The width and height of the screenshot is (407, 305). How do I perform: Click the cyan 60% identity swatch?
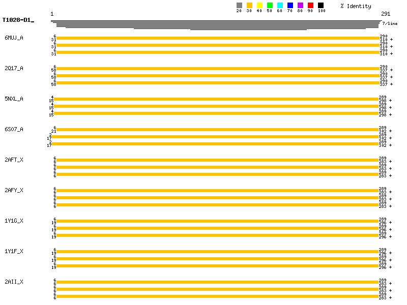point(280,6)
